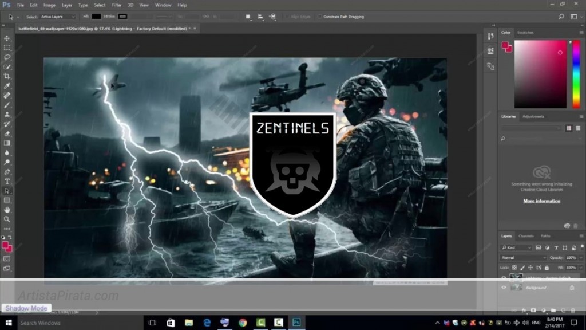Select the Eyedropper tool
Viewport: 586px width, 330px height.
coord(7,86)
